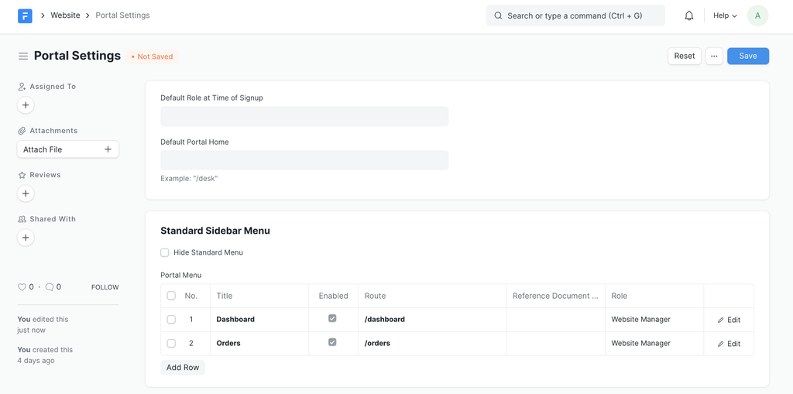The width and height of the screenshot is (793, 394).
Task: Open comments via speech bubble icon
Action: pos(50,287)
